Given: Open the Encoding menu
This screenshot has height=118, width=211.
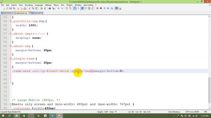Looking at the screenshot, I should pyautogui.click(x=29, y=5).
